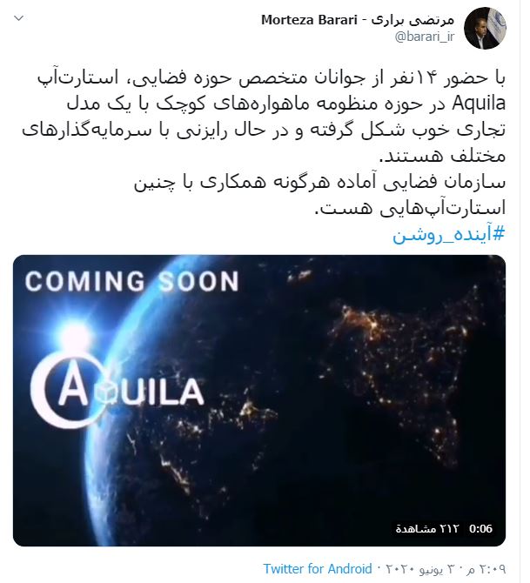This screenshot has width=530, height=583.
Task: Click the ۲۱۲ مشاهدة view count
Action: coord(427,528)
